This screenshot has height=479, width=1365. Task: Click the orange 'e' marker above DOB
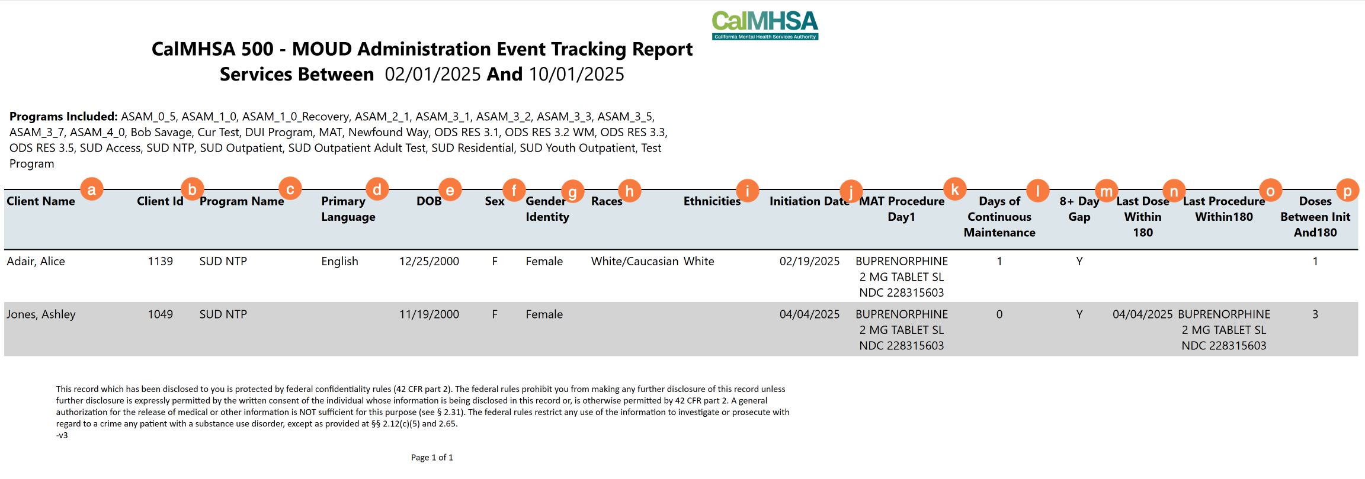pyautogui.click(x=450, y=190)
